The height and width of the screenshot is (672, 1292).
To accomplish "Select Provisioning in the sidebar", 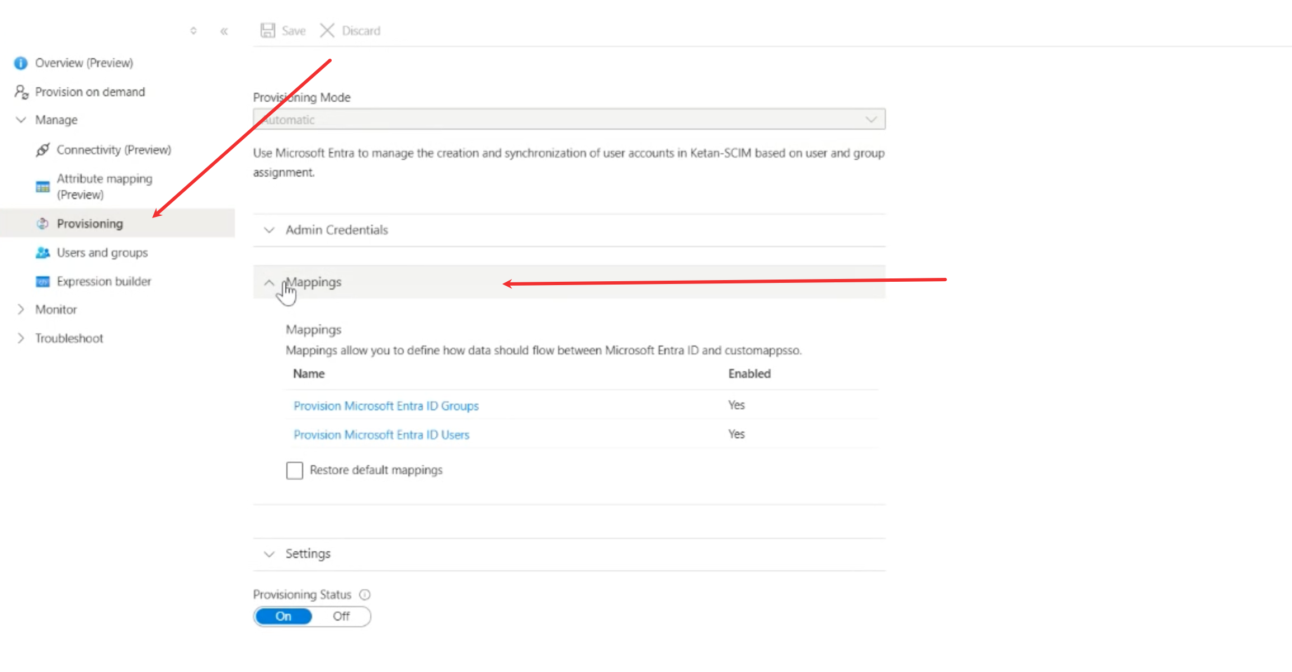I will 89,224.
